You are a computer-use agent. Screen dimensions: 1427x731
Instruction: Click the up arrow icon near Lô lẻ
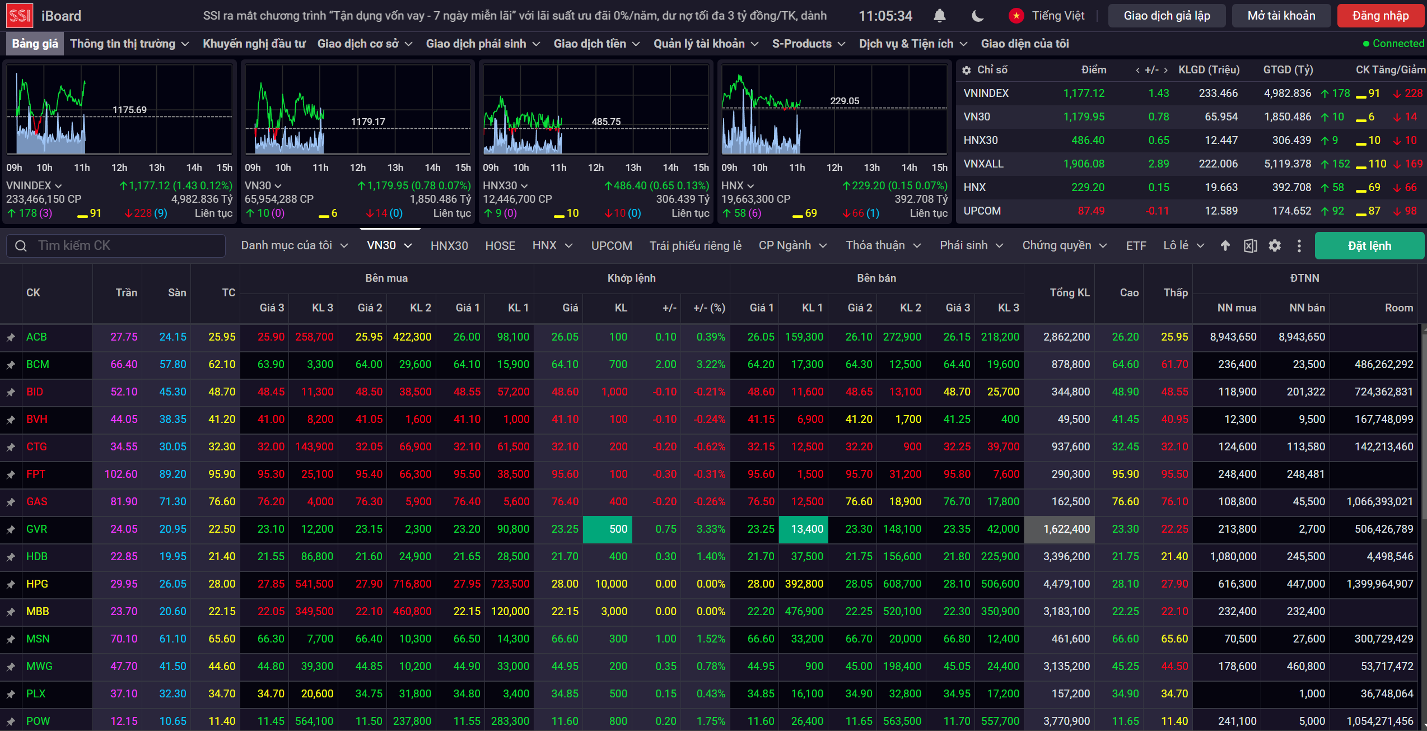point(1225,245)
